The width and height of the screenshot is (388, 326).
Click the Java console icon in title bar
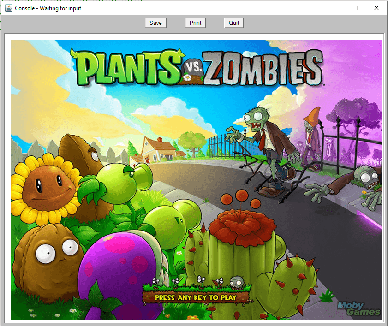(x=9, y=8)
